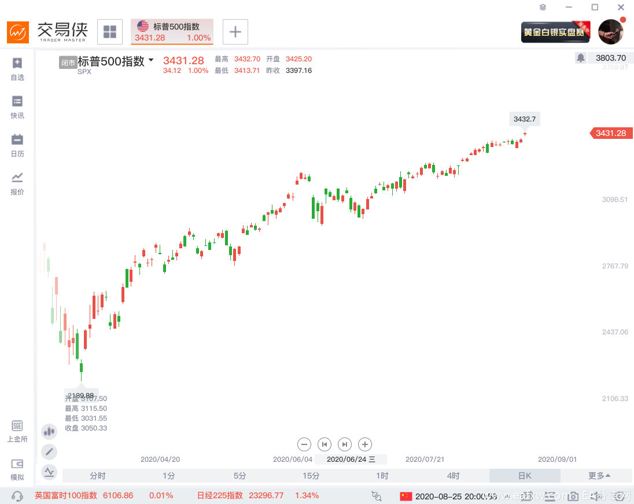Select the 标普500指数 tab
Viewport: 634px width, 504px height.
pos(172,32)
